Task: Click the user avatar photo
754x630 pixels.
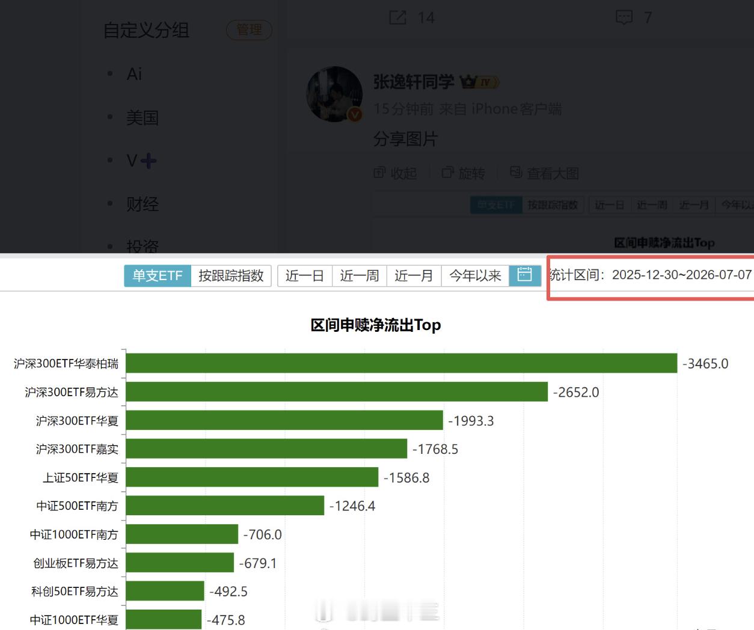Action: click(335, 94)
